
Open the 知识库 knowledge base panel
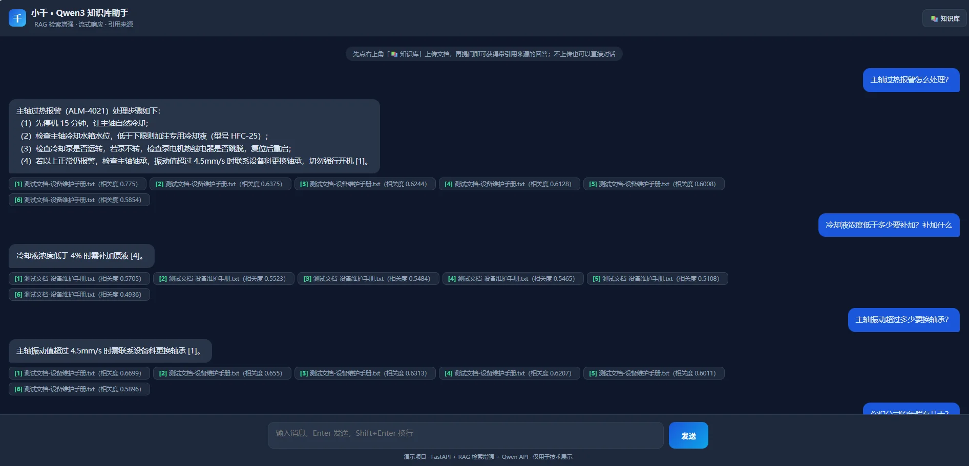tap(944, 18)
